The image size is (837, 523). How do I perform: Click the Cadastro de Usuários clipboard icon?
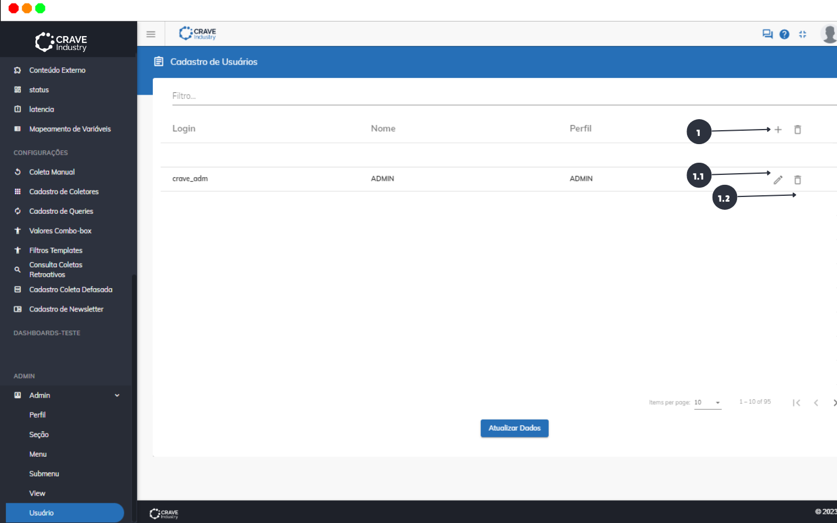click(x=159, y=62)
